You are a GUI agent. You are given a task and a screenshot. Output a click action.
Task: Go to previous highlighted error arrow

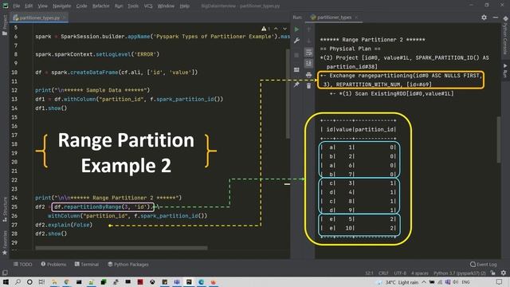coord(276,29)
